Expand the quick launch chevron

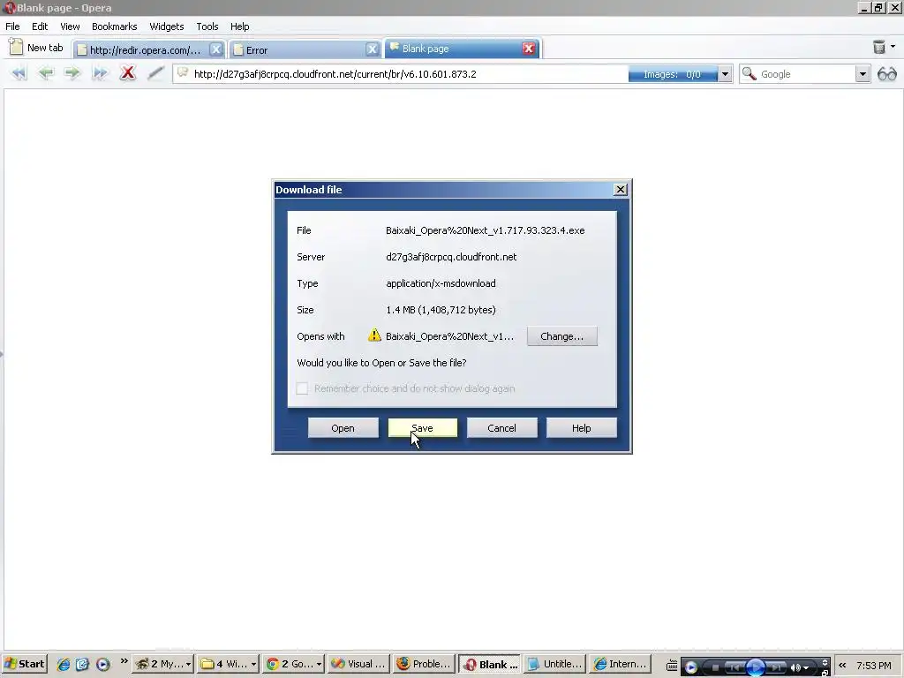[x=124, y=660]
